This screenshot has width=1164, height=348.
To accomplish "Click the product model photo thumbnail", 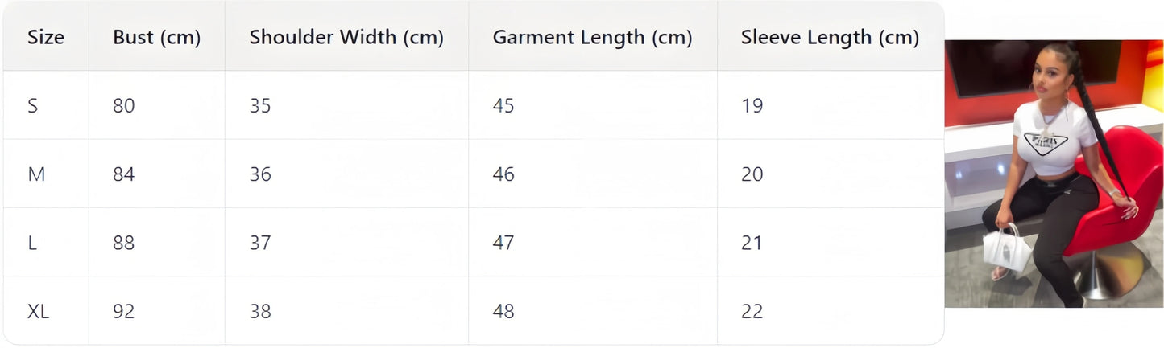I will [x=1054, y=174].
